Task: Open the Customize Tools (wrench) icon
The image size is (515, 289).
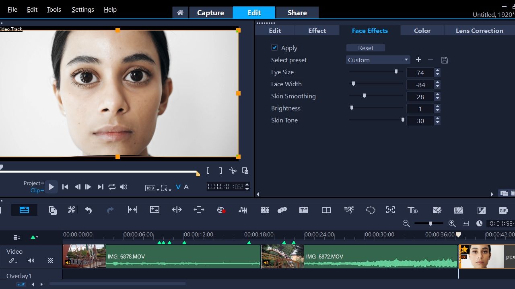Action: point(72,210)
